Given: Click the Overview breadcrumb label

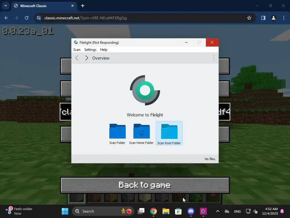Looking at the screenshot, I should pos(101,58).
